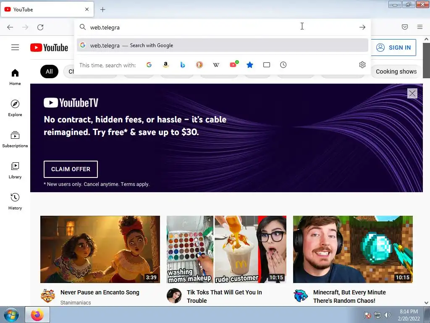Click 'Tik Toks That Will Get You In Trouble' title
Image resolution: width=430 pixels, height=323 pixels.
(x=224, y=297)
